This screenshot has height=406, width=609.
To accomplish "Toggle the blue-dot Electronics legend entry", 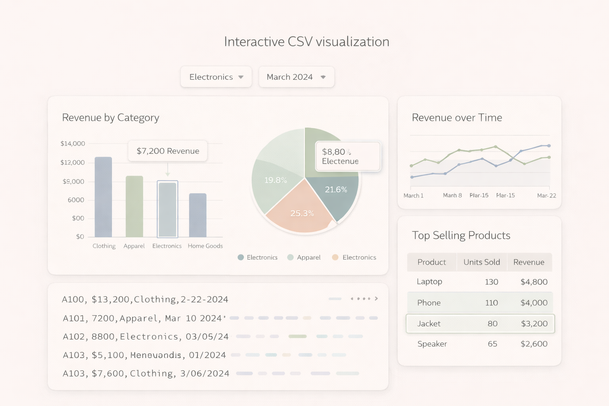I will (257, 257).
